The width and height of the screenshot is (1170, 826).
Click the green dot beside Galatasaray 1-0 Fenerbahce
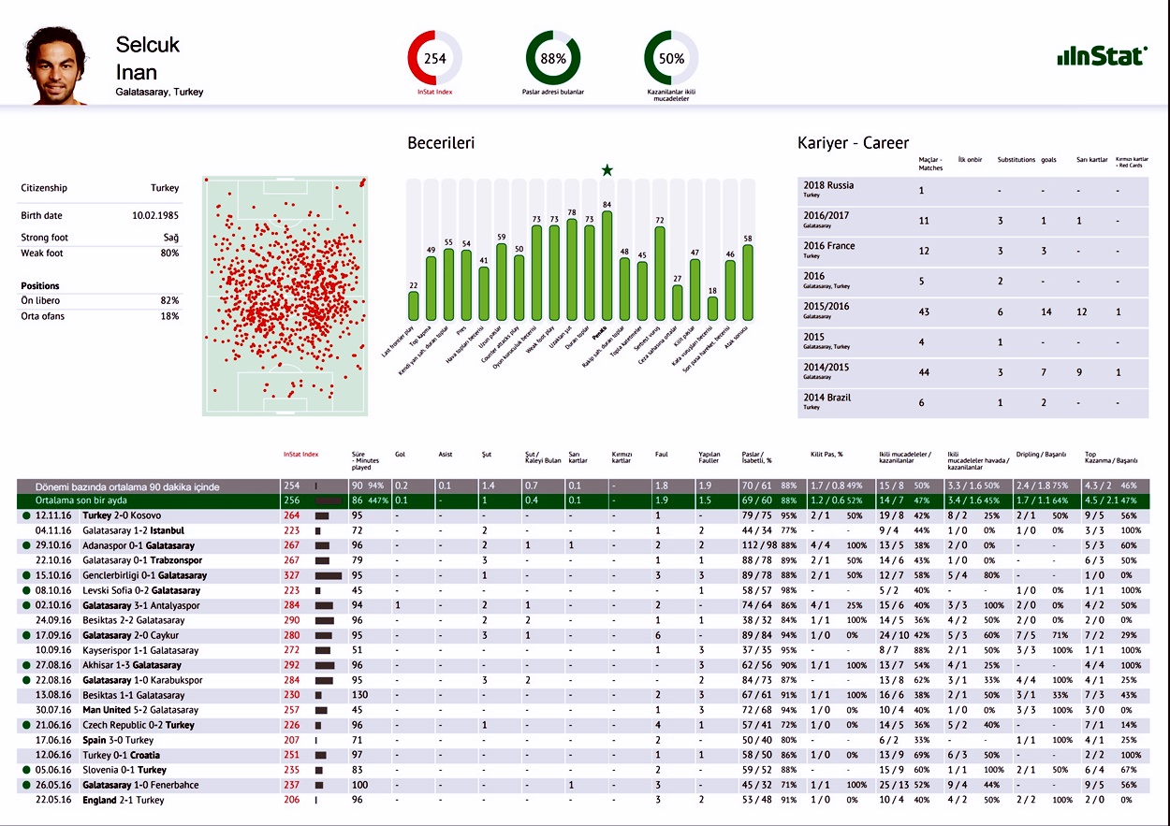pos(27,785)
